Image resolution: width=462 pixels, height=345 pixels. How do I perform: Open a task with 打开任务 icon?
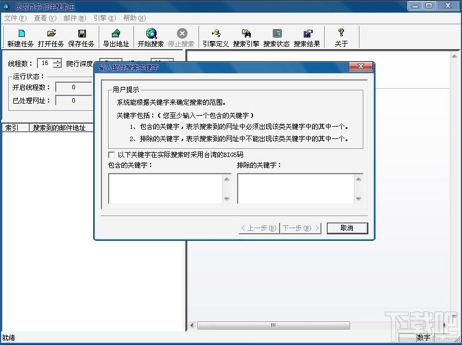(51, 37)
